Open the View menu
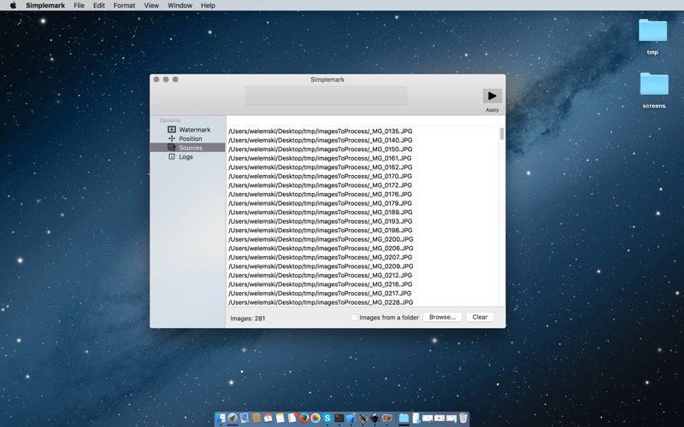 coord(151,5)
